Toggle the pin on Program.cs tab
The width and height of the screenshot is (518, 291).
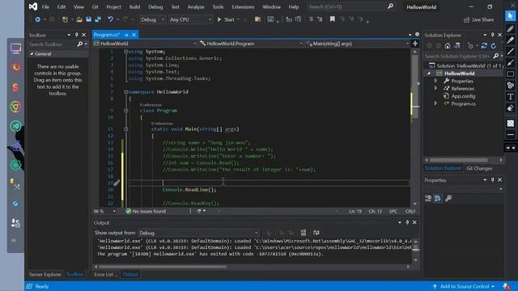(x=126, y=35)
